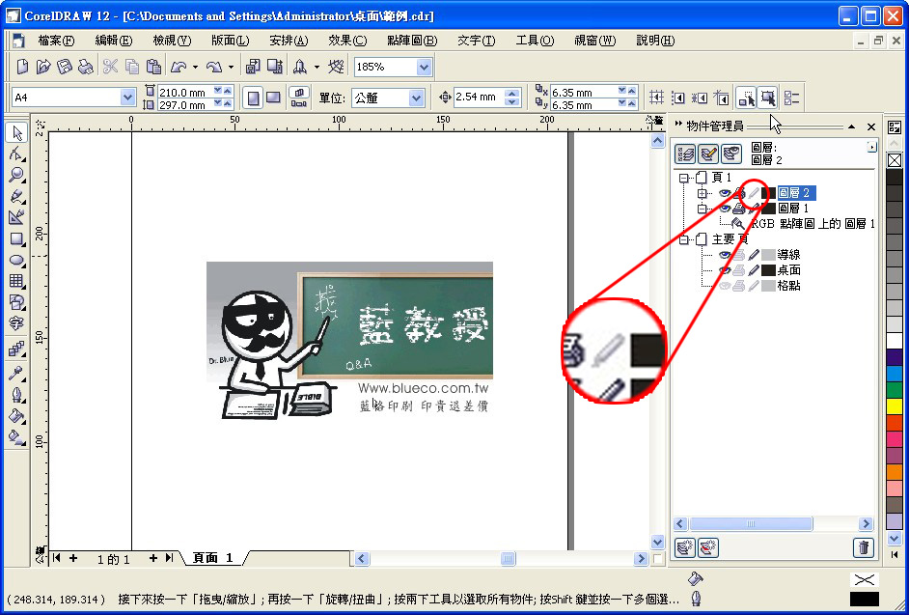Click the Export toolbar icon

(x=274, y=67)
